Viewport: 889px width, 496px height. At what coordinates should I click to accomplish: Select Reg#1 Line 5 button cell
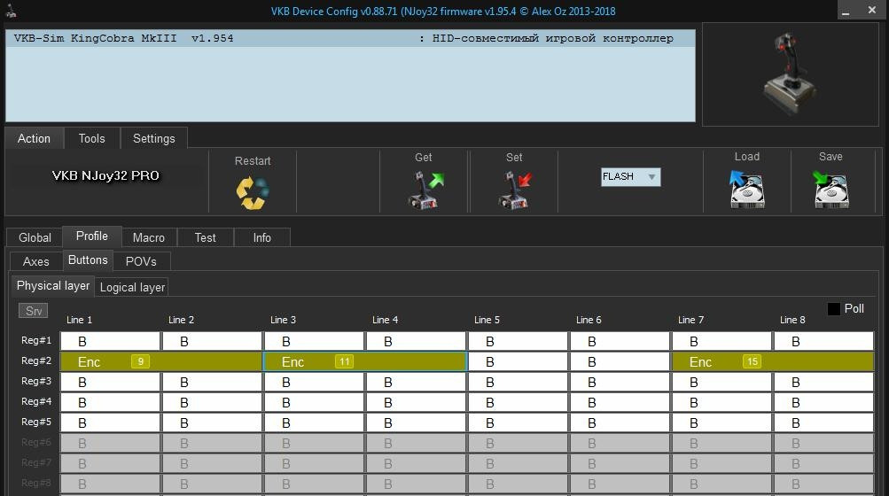(x=518, y=341)
